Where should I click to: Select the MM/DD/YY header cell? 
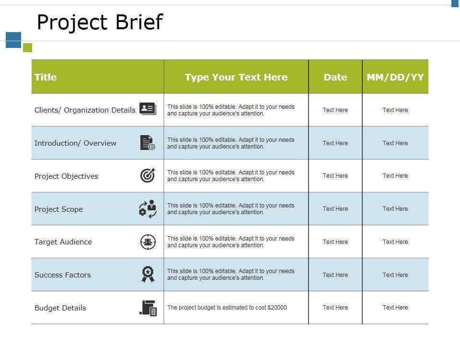pyautogui.click(x=395, y=77)
